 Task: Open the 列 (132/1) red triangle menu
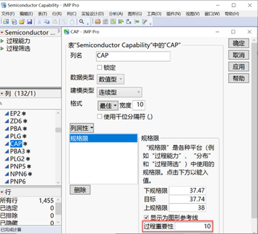tap(2, 93)
